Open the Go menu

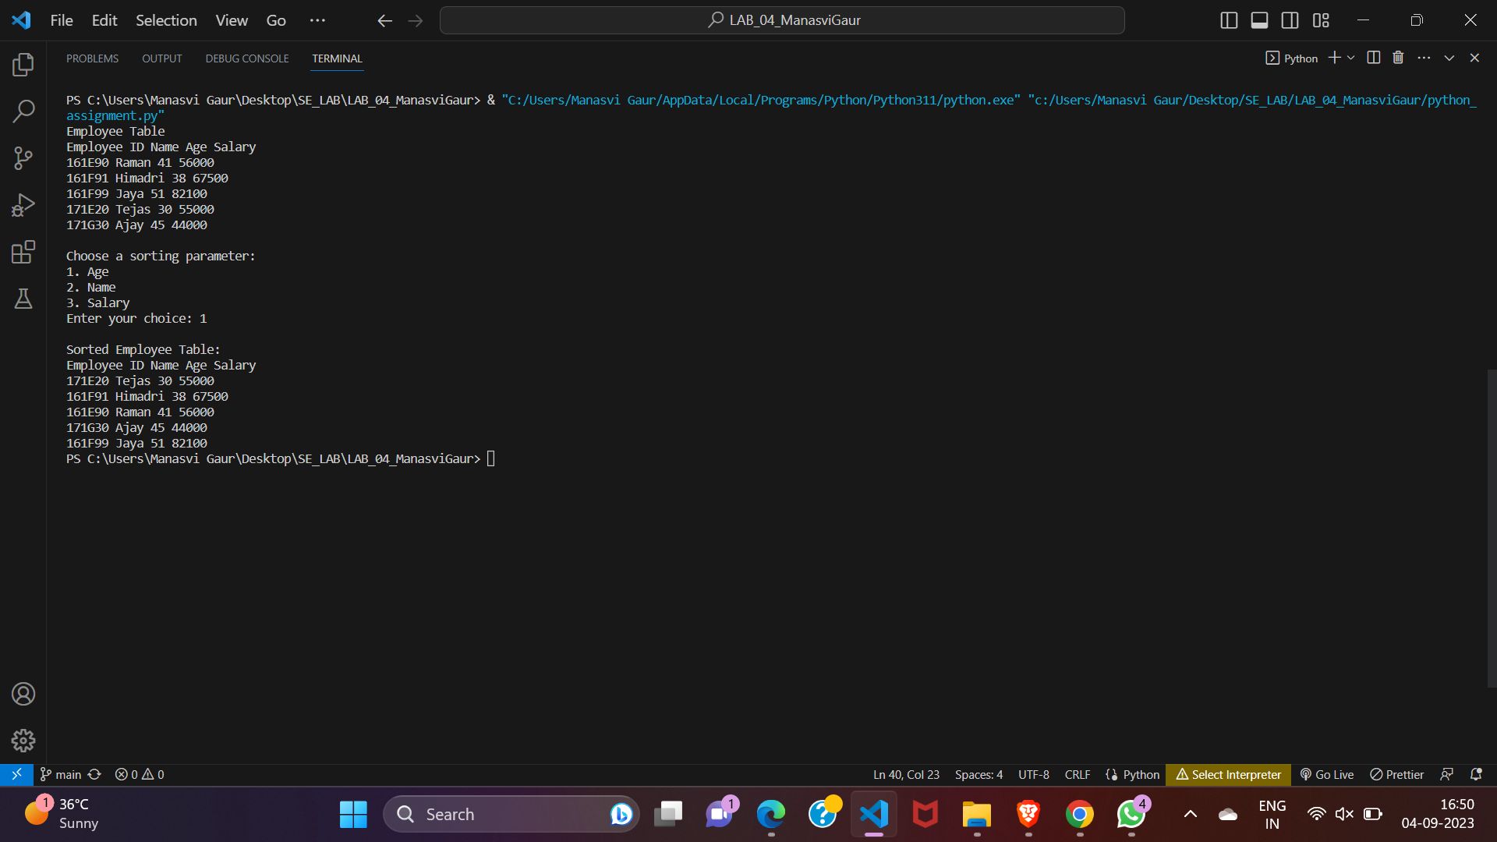click(x=276, y=20)
